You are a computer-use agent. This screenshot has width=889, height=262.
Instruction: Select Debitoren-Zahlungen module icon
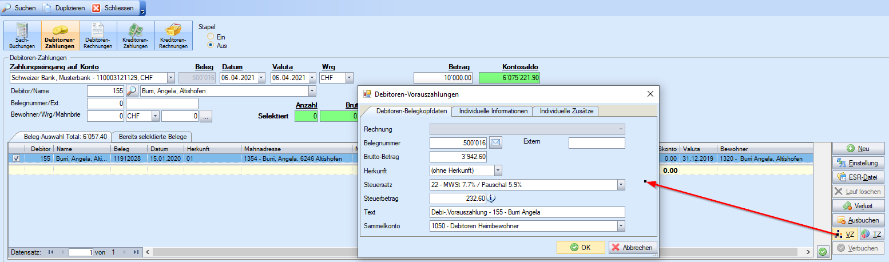pyautogui.click(x=60, y=36)
